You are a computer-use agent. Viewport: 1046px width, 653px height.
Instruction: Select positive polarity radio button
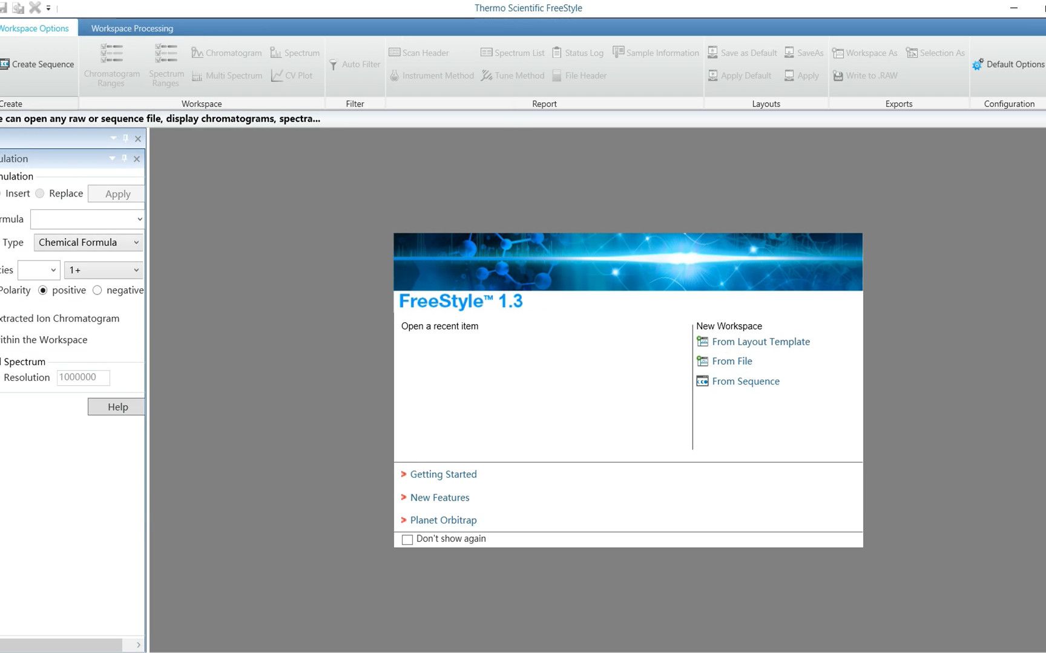pos(42,290)
